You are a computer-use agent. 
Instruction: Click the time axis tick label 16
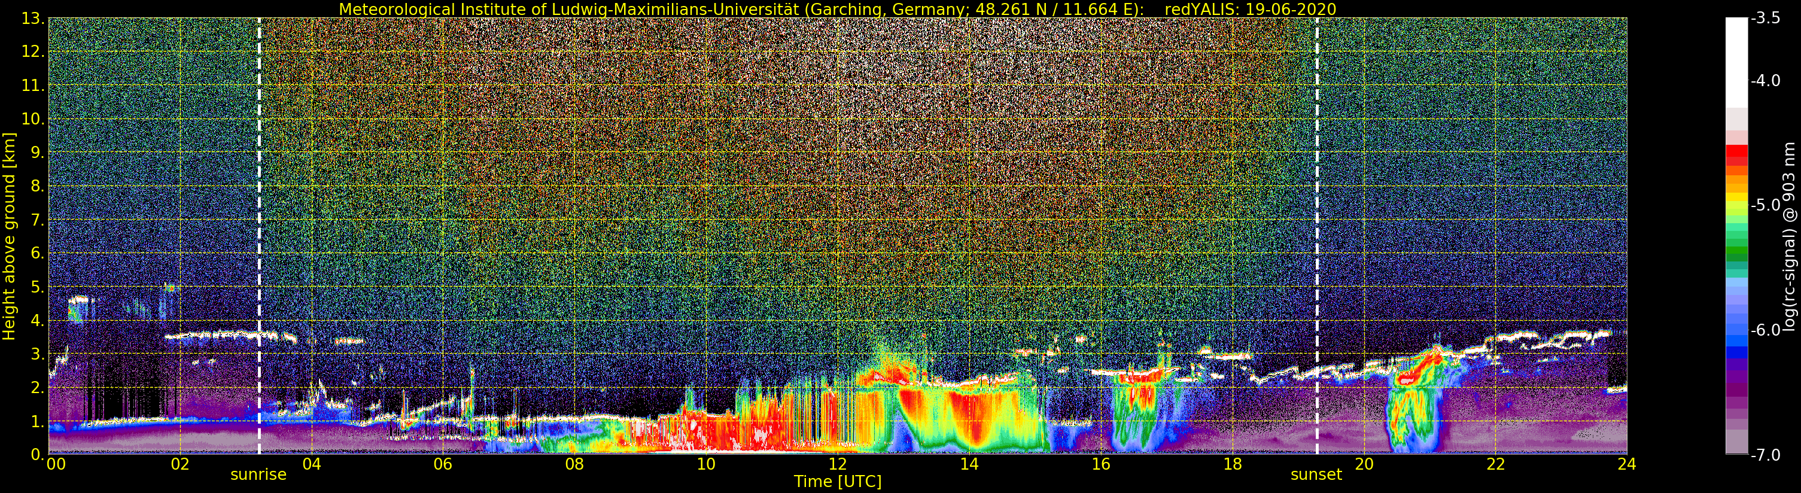tap(1100, 464)
